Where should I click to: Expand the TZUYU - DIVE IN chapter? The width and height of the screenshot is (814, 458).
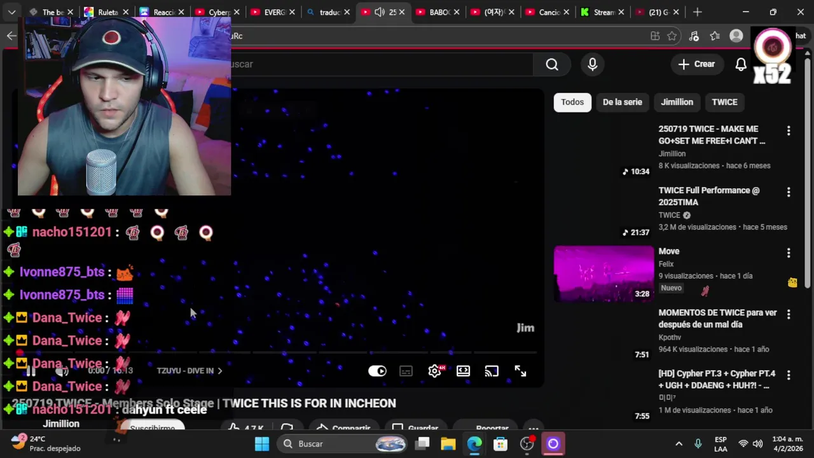190,371
